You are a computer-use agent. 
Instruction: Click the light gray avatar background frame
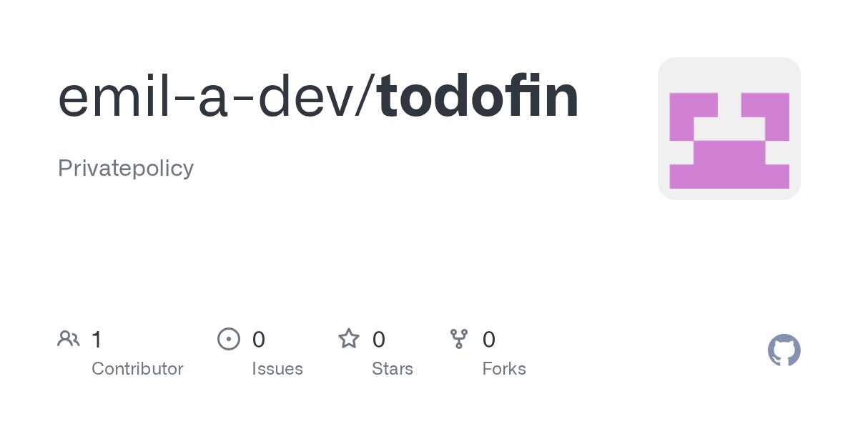coord(729,71)
